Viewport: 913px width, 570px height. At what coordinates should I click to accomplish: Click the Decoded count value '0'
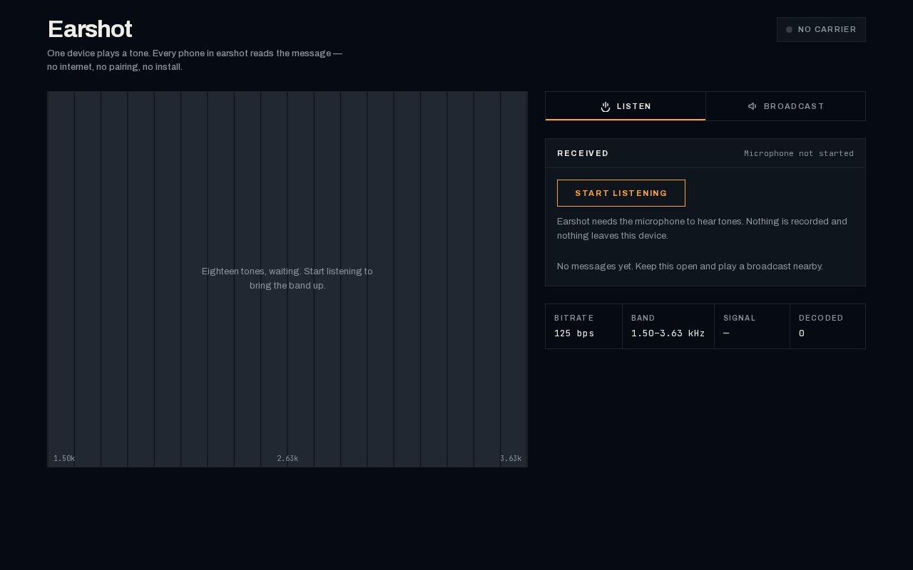[x=802, y=333]
